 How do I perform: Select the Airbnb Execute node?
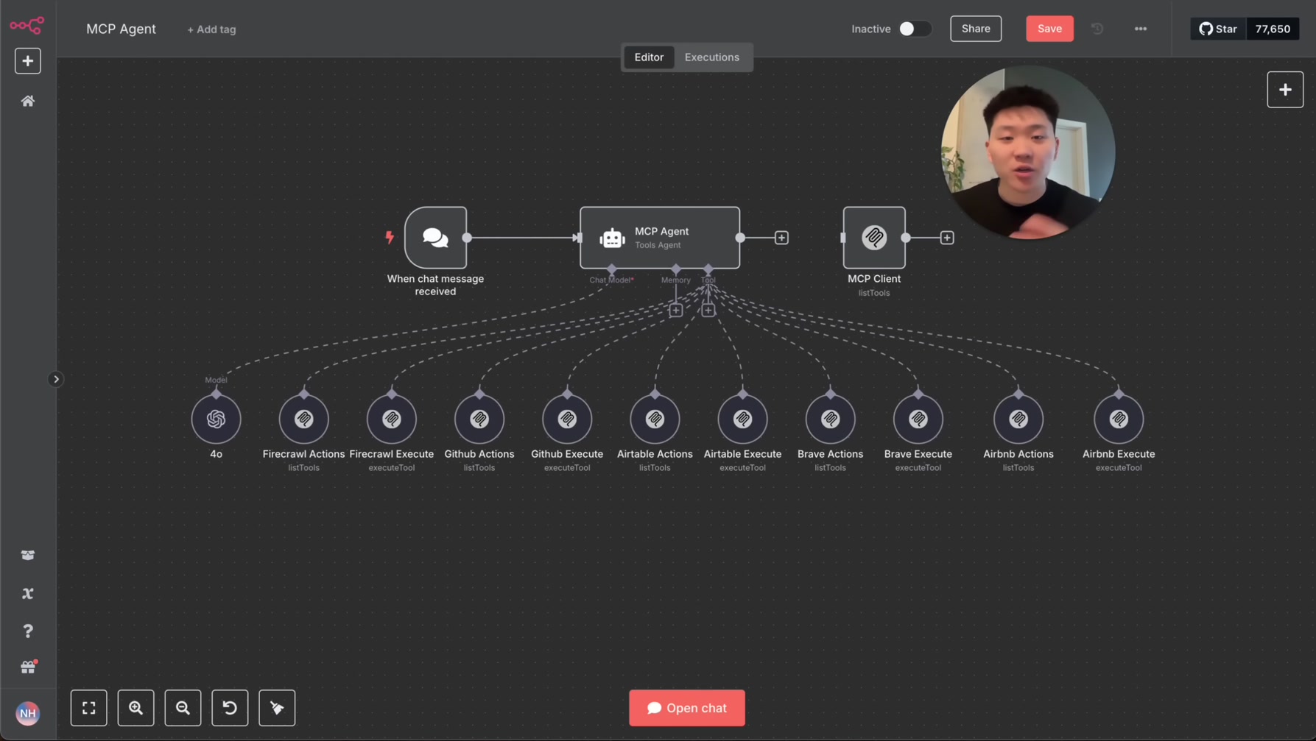point(1119,419)
